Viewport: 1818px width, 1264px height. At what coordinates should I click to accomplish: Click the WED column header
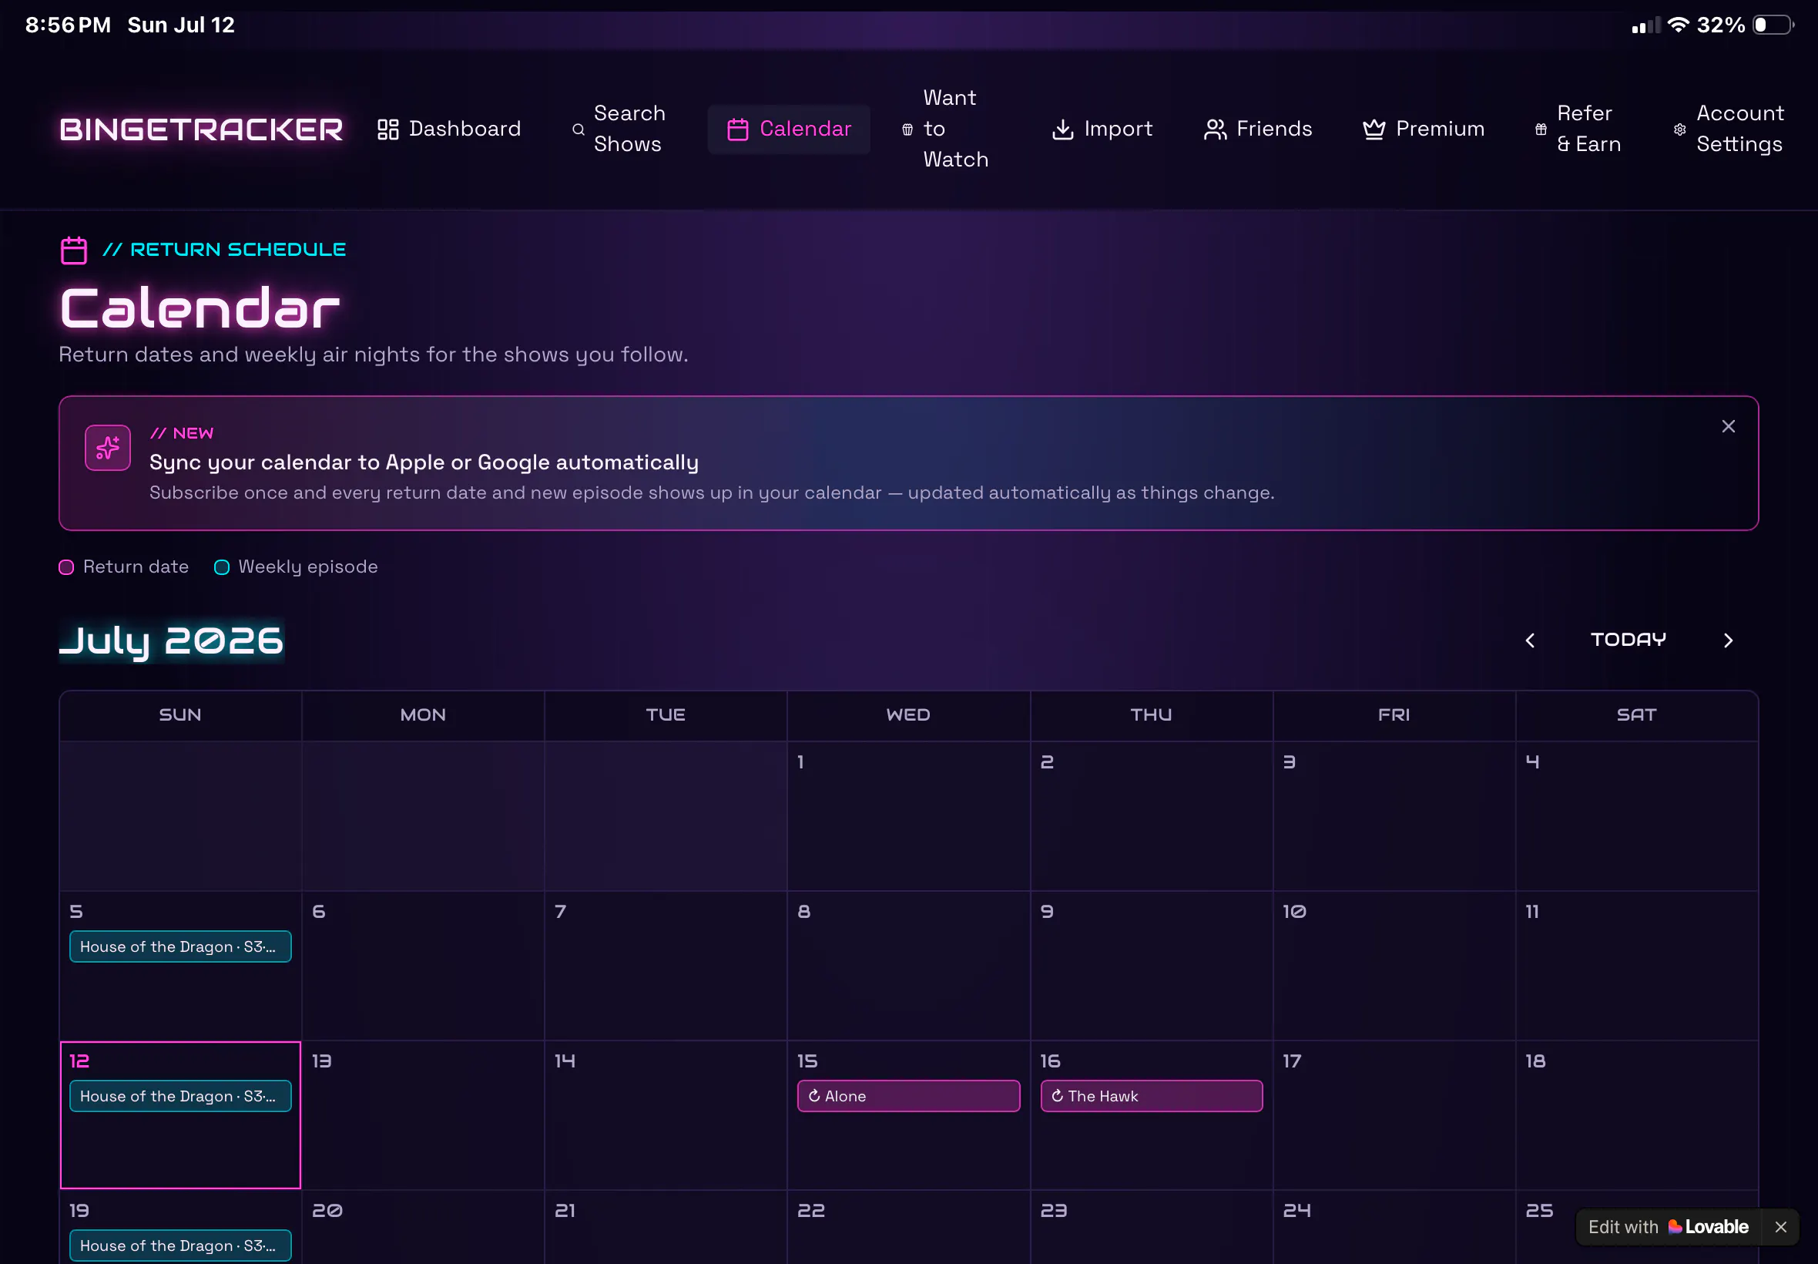(908, 715)
